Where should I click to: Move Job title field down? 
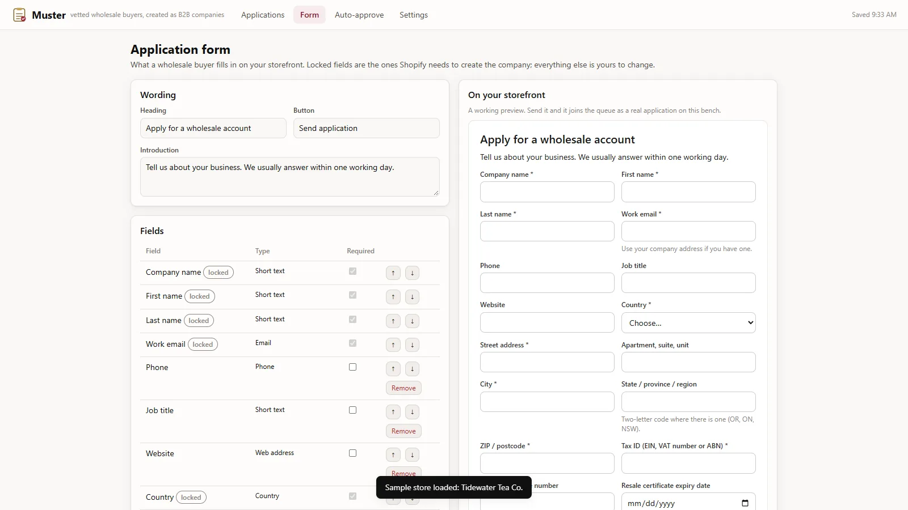pyautogui.click(x=412, y=412)
